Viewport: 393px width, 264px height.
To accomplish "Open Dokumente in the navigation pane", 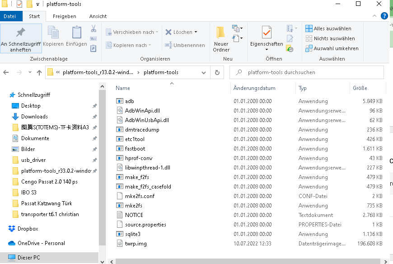I will pos(31,138).
